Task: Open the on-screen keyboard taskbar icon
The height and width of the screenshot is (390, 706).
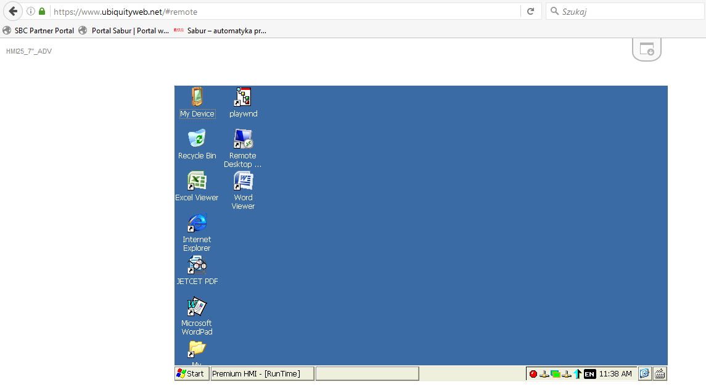Action: point(660,373)
